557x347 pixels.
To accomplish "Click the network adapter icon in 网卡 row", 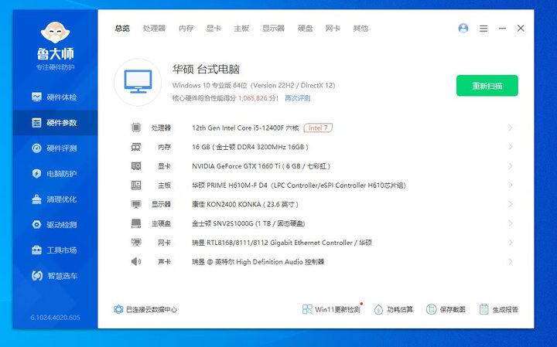I will tap(136, 243).
